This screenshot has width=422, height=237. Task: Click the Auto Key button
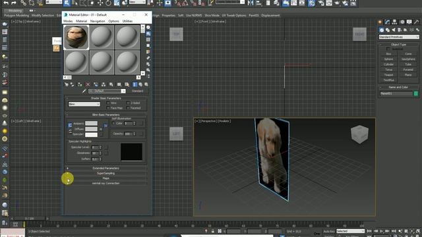pyautogui.click(x=328, y=231)
